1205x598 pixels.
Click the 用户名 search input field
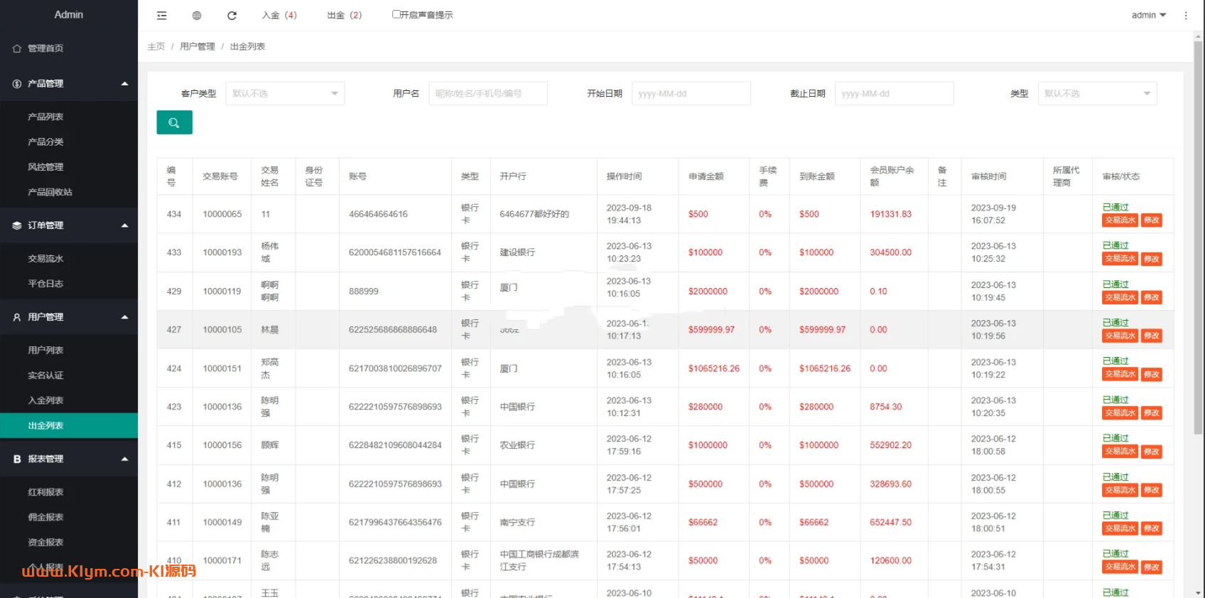coord(487,94)
